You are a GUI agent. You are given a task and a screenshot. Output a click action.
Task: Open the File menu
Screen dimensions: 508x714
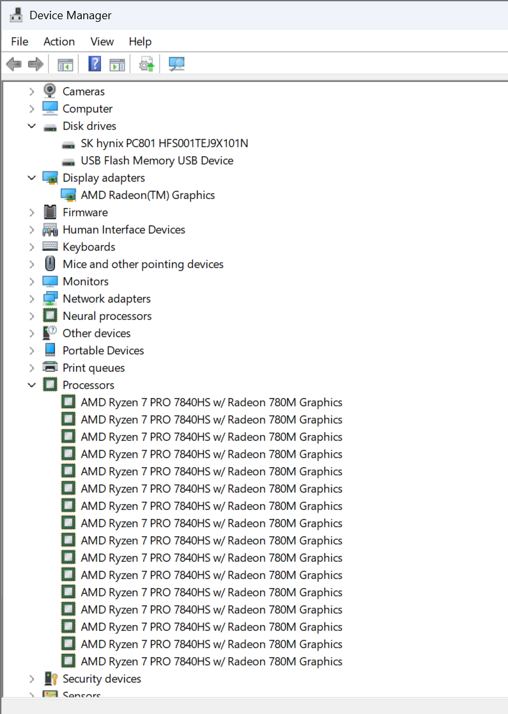coord(20,42)
